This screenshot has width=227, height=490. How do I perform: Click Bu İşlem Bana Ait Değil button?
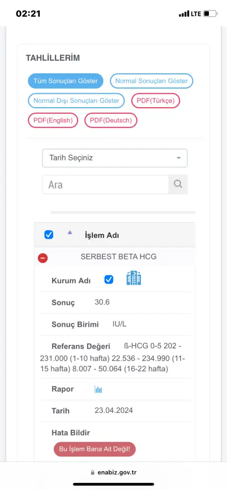94,449
